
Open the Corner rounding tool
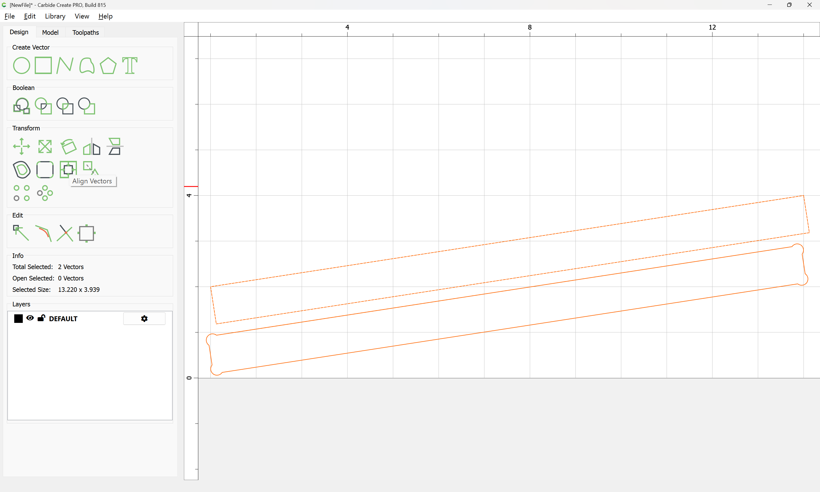click(x=45, y=169)
